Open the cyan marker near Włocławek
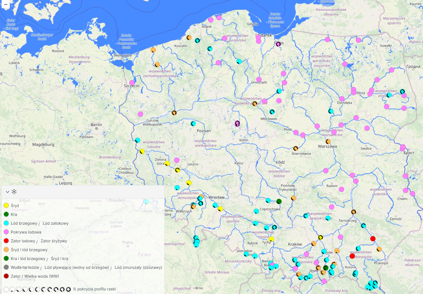Screen dimensions: 423x294 pyautogui.click(x=272, y=112)
